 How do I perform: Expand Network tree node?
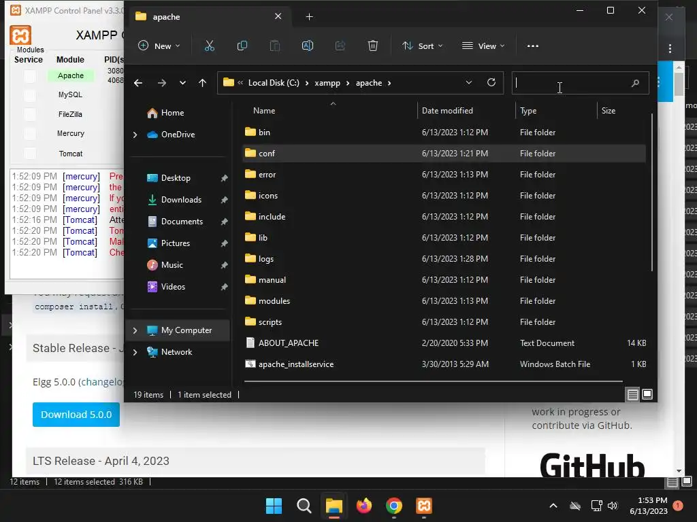135,352
